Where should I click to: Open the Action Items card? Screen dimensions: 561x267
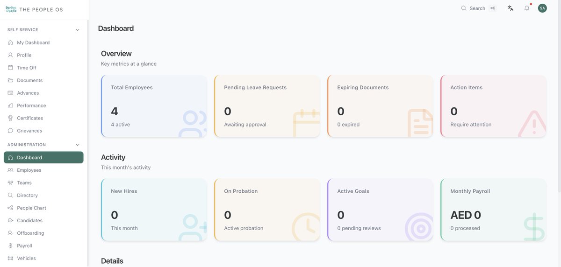pos(493,106)
